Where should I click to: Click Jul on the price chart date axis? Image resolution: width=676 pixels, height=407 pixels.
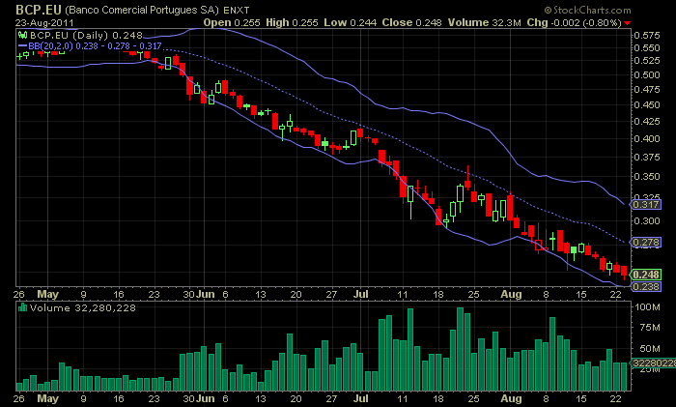(x=361, y=294)
